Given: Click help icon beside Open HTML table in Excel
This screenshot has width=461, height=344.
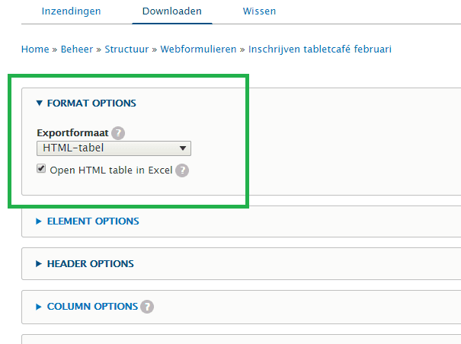Looking at the screenshot, I should (x=181, y=170).
